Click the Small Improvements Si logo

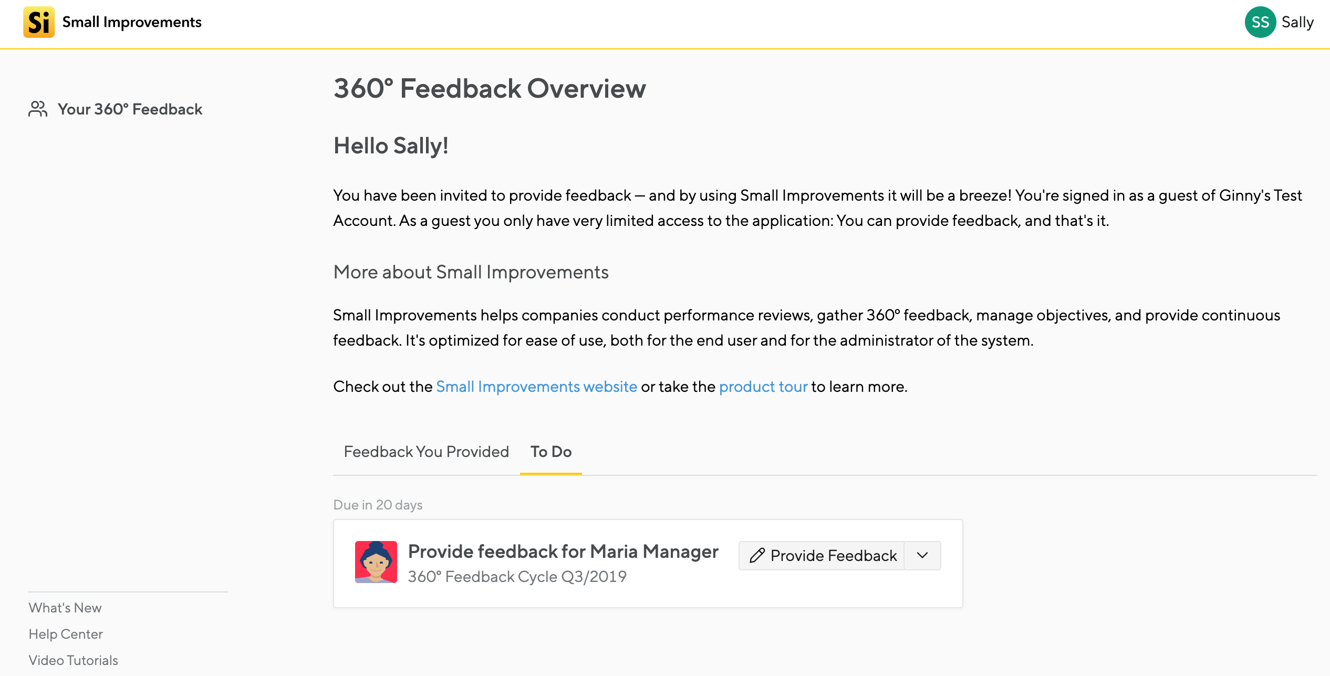[39, 22]
